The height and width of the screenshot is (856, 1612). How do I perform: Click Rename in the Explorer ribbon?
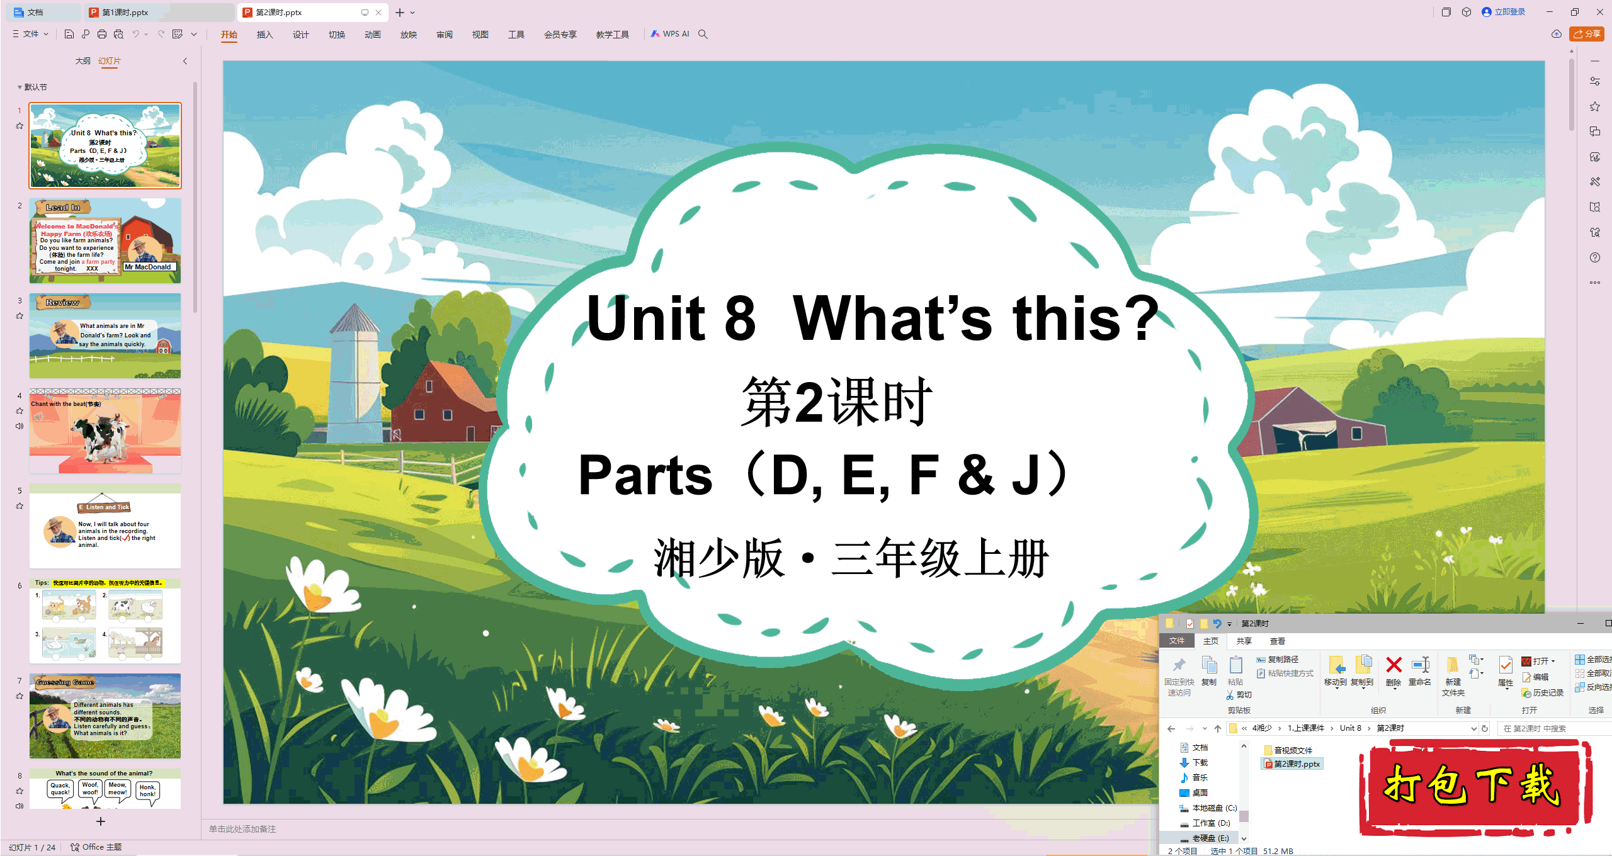[1420, 671]
